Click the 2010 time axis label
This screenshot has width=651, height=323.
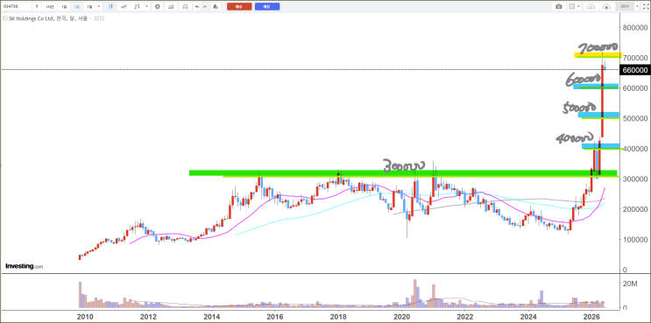tap(85, 317)
